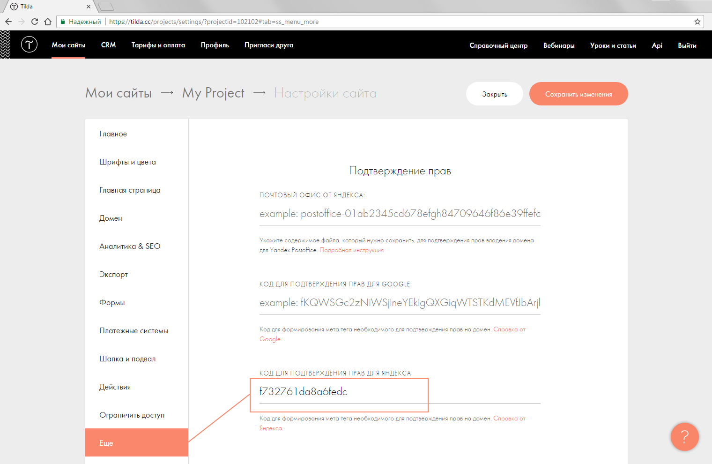
Task: Open Справка от Яндекса link
Action: point(393,423)
